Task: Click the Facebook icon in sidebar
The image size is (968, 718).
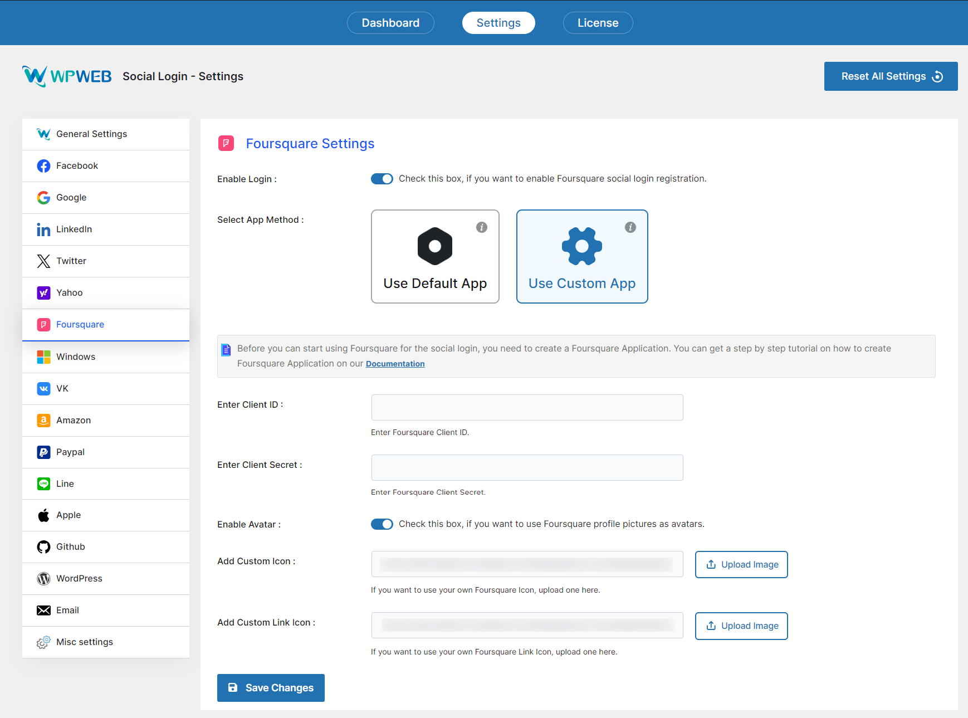Action: click(x=43, y=166)
